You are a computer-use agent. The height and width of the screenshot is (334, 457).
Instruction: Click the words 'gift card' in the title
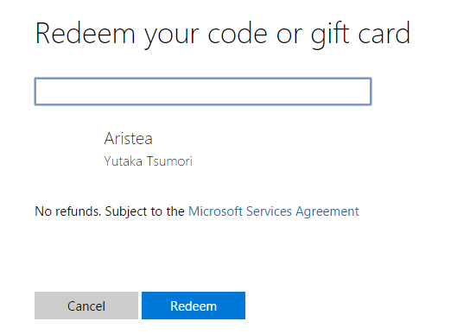point(361,35)
